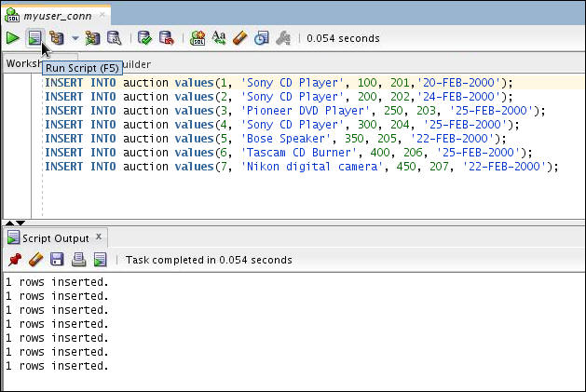
Task: Click the greyed wrench toolbar icon
Action: pyautogui.click(x=283, y=38)
